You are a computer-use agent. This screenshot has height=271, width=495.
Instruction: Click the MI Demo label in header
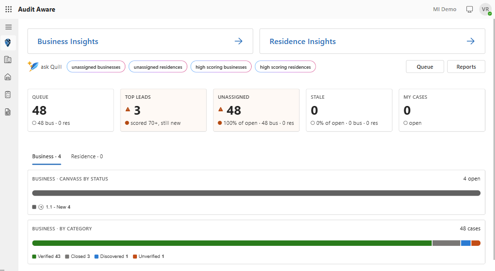click(x=445, y=10)
